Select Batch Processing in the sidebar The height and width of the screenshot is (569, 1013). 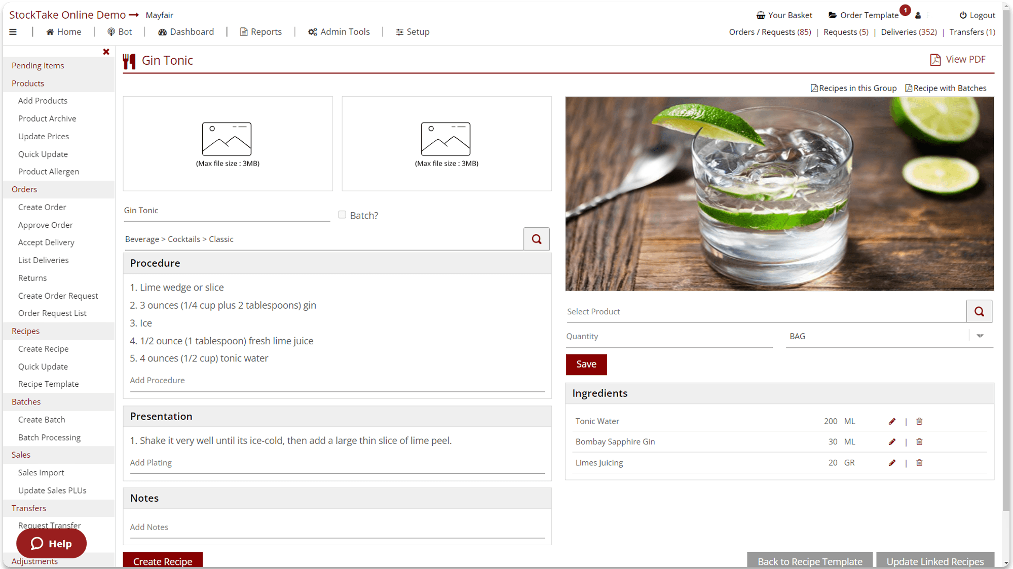point(49,437)
